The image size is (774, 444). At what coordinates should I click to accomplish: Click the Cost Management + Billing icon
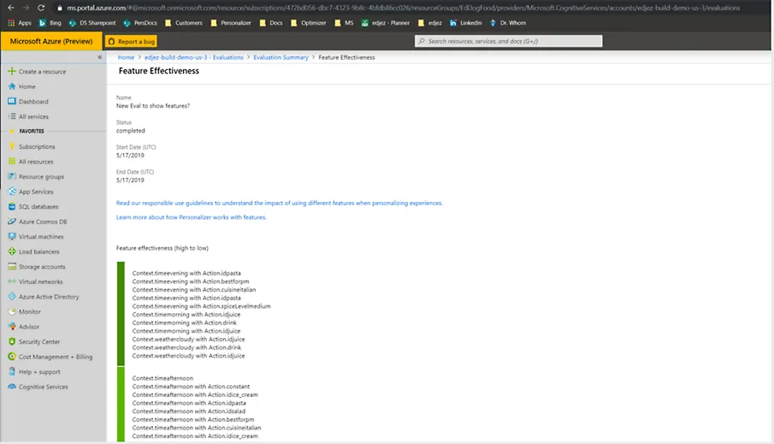click(12, 357)
